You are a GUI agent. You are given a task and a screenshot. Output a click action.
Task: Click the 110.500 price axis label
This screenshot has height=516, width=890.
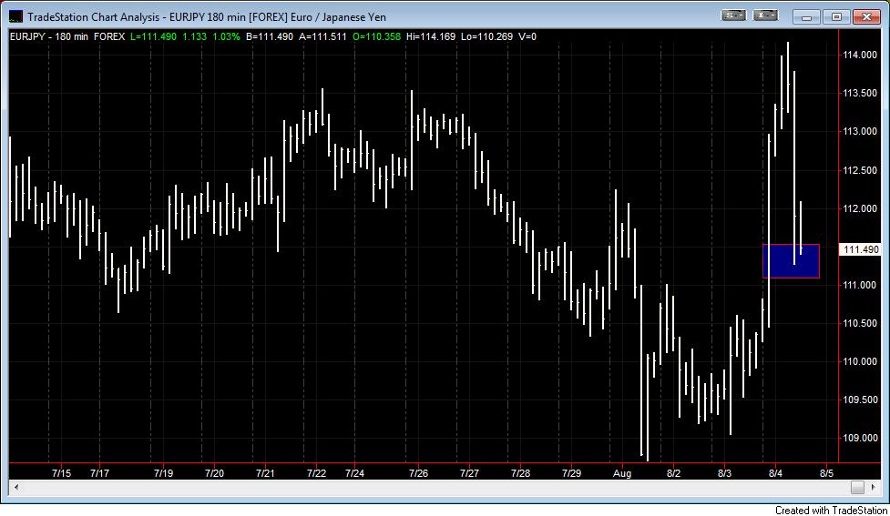(860, 323)
